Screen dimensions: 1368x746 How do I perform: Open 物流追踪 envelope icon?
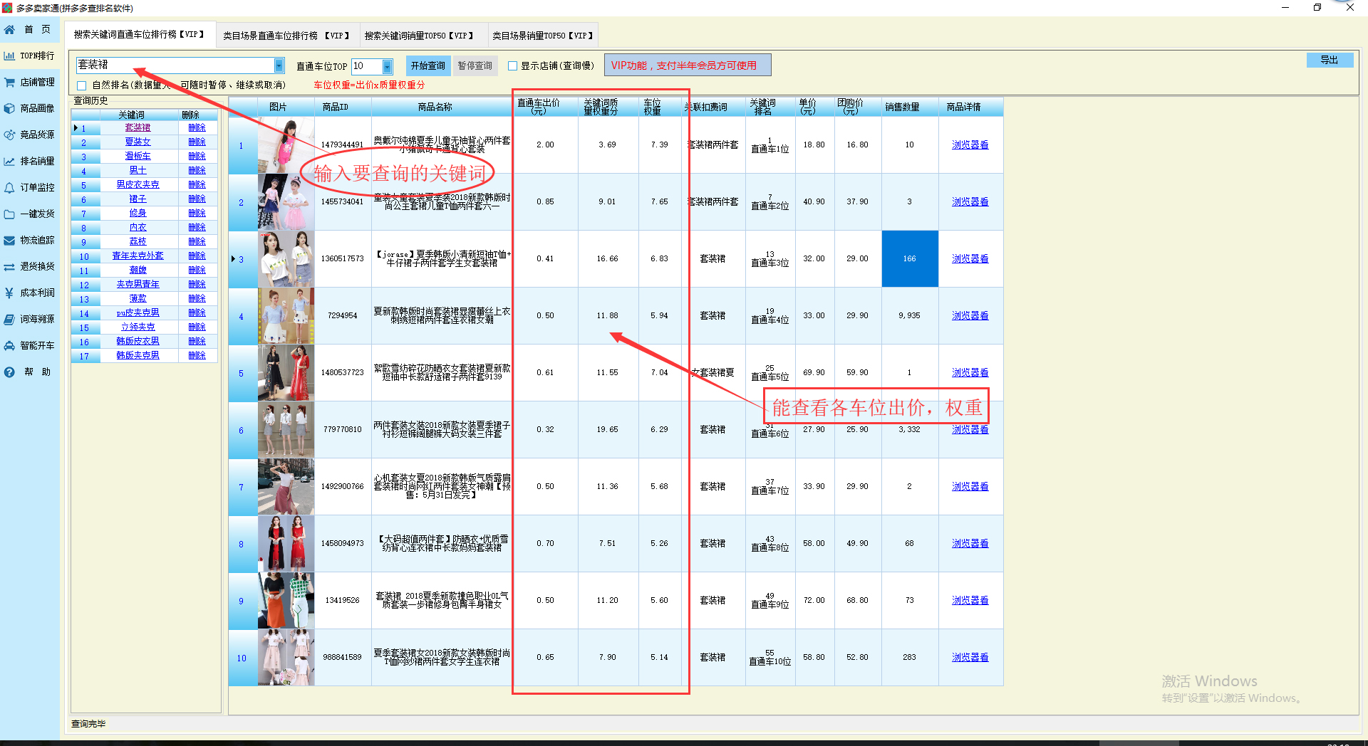[x=9, y=241]
